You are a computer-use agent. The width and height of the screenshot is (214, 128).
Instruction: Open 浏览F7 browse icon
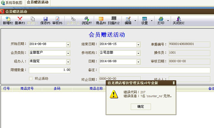tap(87, 19)
